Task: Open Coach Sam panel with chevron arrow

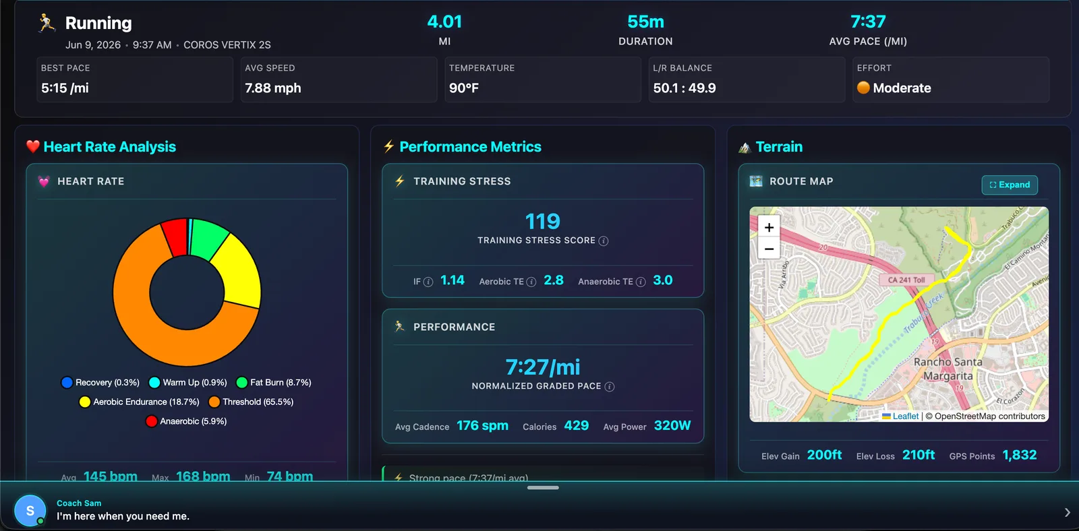Action: (x=1067, y=513)
